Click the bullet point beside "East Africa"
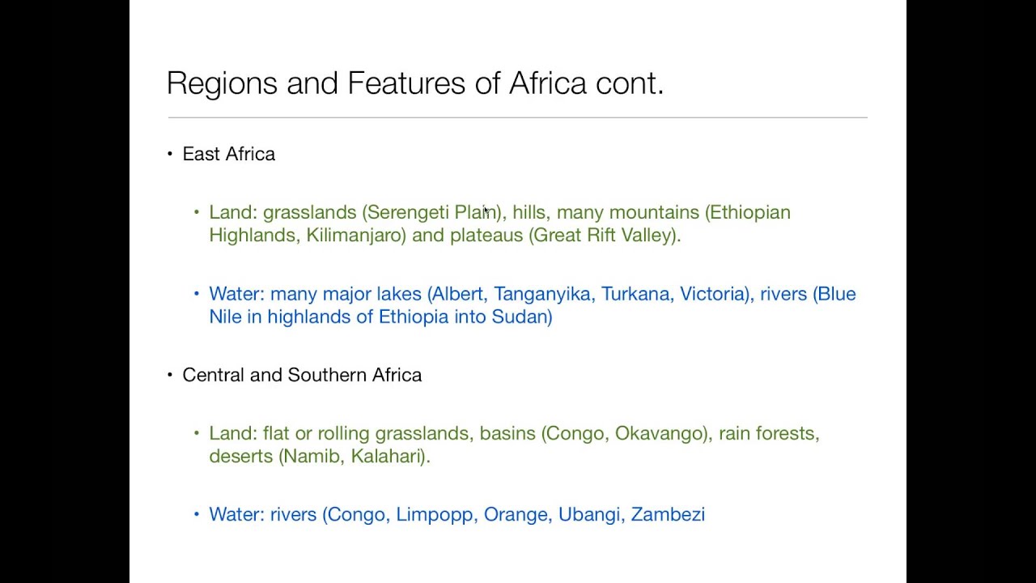Image resolution: width=1036 pixels, height=583 pixels. [170, 154]
